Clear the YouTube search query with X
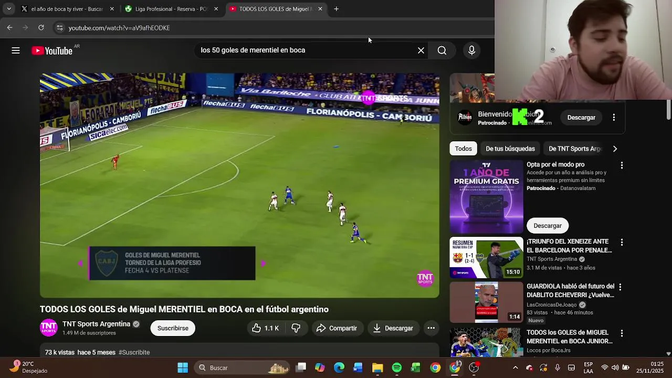This screenshot has height=378, width=672. [x=421, y=50]
